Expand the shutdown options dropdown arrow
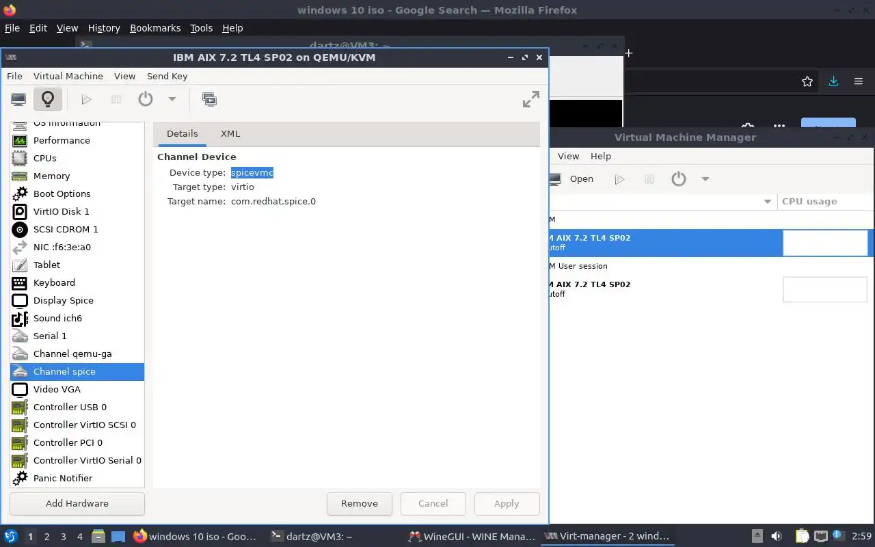 tap(172, 99)
